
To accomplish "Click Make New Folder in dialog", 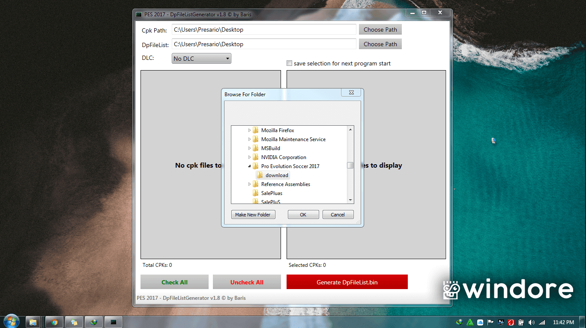I will point(253,215).
